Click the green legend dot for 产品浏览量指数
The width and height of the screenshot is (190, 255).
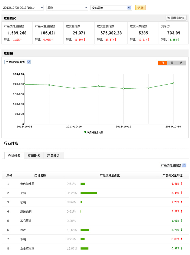85,132
